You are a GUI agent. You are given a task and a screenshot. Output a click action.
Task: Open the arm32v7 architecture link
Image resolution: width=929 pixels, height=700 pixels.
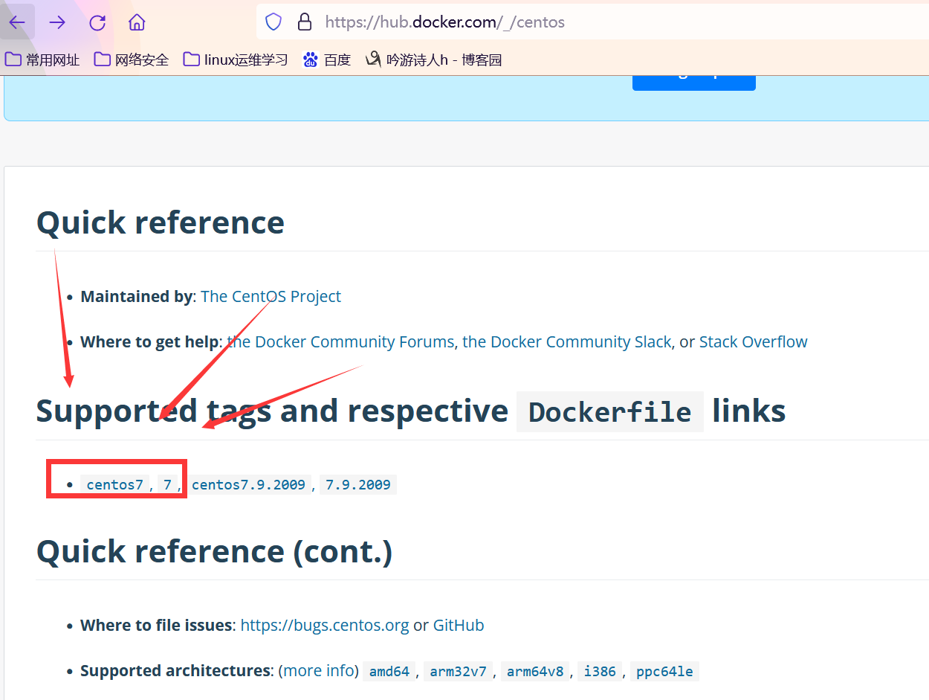pyautogui.click(x=458, y=671)
